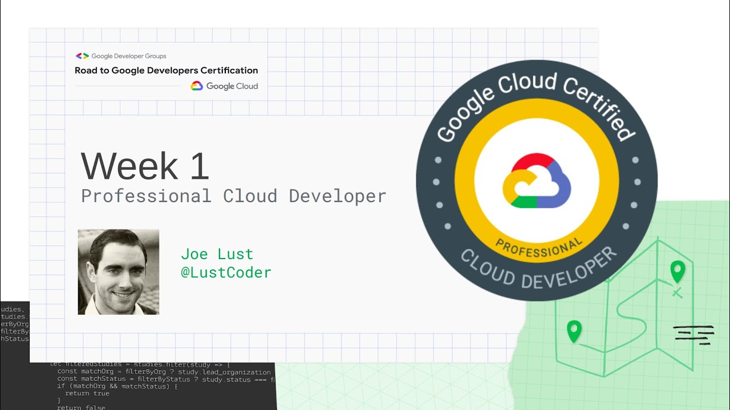Click the "@LustCoder" handle
730x410 pixels.
(x=226, y=272)
